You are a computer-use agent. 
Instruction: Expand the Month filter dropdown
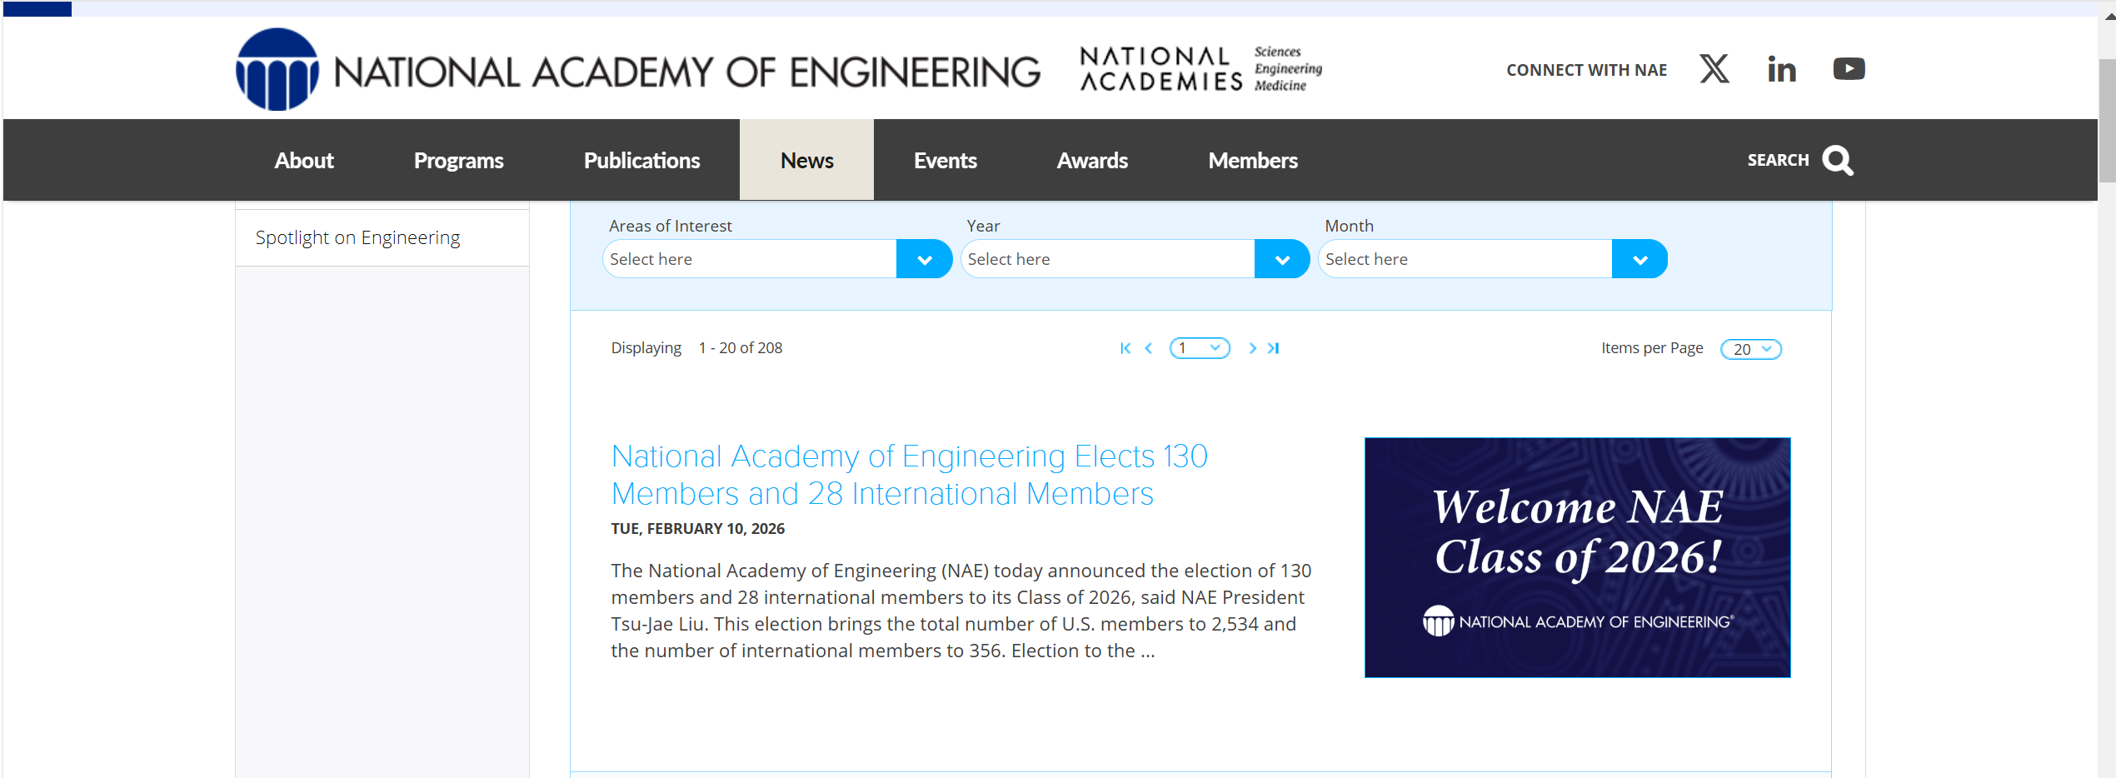click(1639, 259)
